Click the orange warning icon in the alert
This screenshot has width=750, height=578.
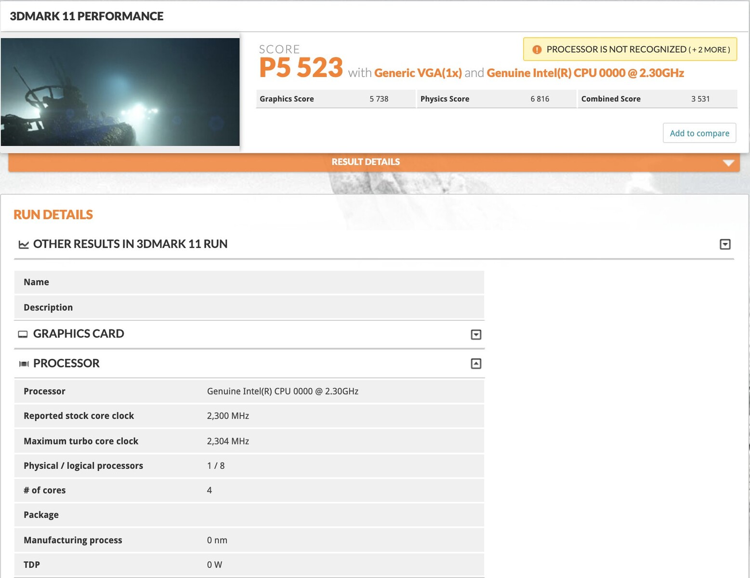click(x=537, y=50)
